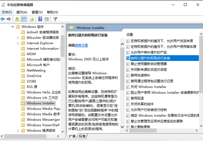This screenshot has width=203, height=141.
Task: Go up one level via the folder-arrow icon
Action: [17, 19]
